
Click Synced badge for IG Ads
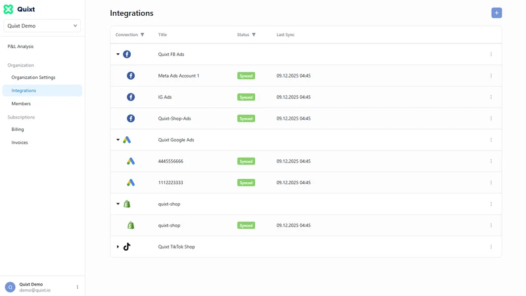tap(246, 97)
